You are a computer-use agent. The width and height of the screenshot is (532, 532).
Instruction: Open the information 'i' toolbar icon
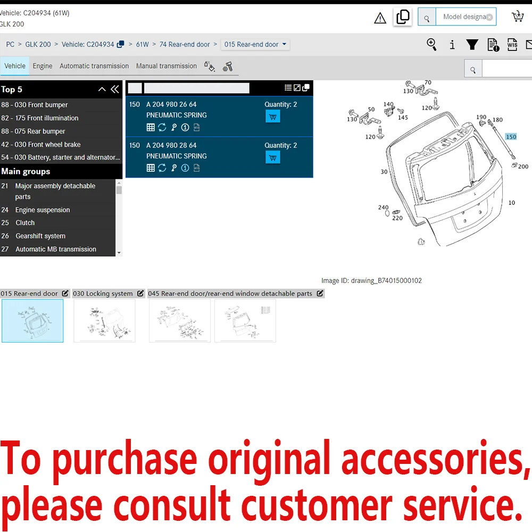pos(452,45)
